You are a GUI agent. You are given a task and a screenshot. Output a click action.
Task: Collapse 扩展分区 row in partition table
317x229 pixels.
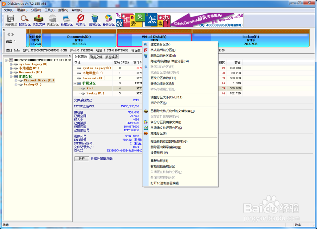click(75, 83)
